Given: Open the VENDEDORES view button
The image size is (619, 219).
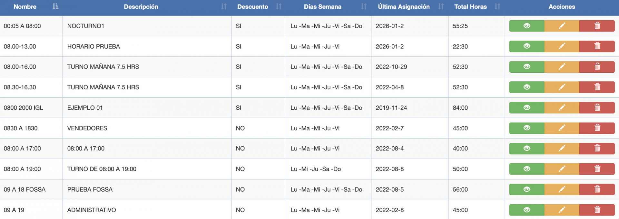Looking at the screenshot, I should pos(527,128).
